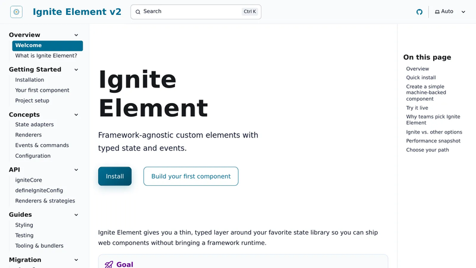Collapse the Concepts section chevron
Screen dimensions: 476x268
click(76, 114)
